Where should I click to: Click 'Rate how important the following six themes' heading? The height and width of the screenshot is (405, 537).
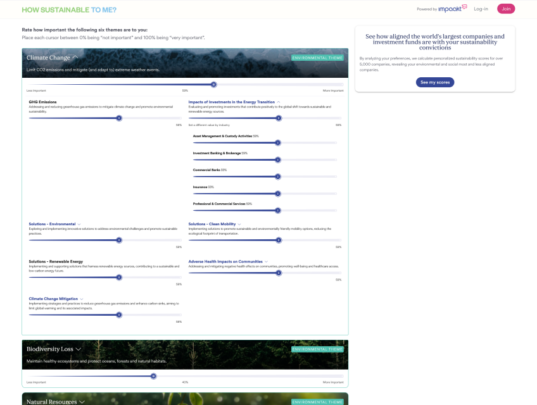tap(85, 30)
